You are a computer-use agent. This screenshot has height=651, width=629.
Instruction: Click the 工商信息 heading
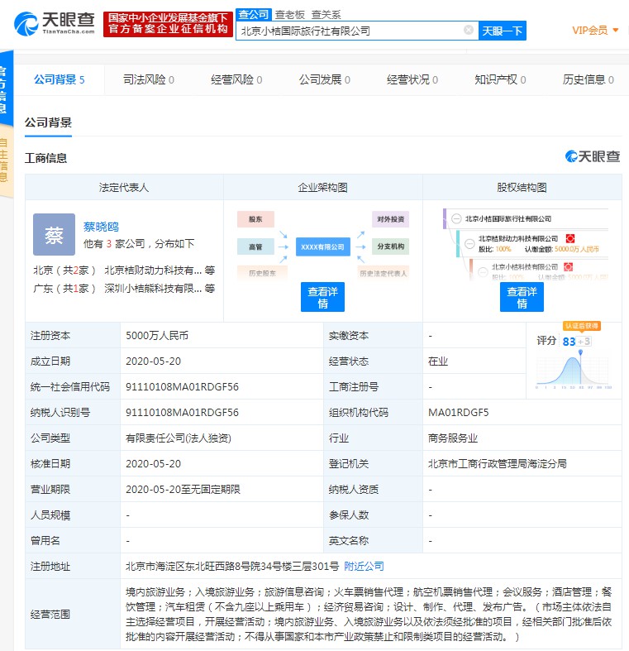pos(45,158)
